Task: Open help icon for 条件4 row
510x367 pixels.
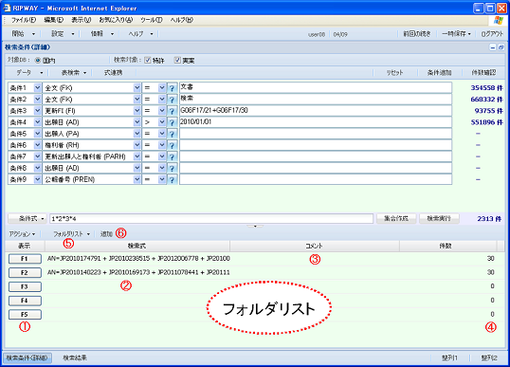Action: coord(173,122)
